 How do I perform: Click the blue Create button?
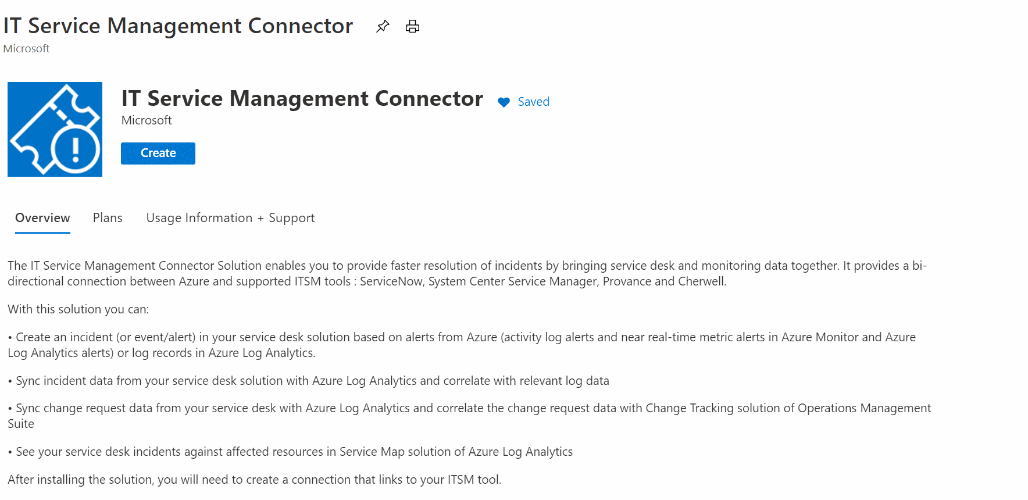(x=158, y=153)
